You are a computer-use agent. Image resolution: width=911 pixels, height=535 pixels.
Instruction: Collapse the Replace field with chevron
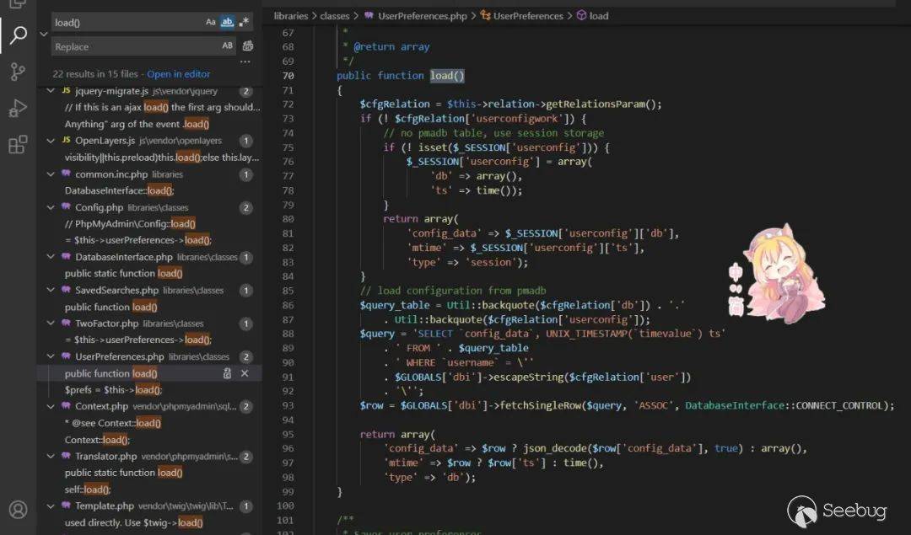pyautogui.click(x=43, y=35)
